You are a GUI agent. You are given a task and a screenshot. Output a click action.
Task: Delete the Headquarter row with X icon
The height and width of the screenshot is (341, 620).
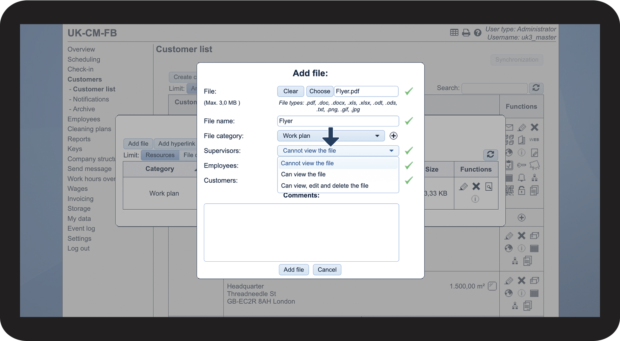pyautogui.click(x=522, y=281)
